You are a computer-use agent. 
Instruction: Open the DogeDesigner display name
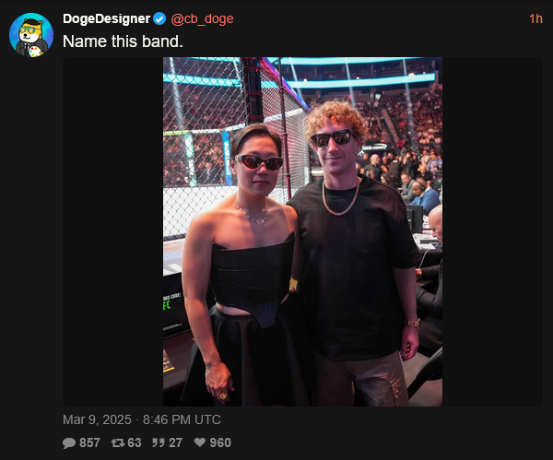[107, 18]
